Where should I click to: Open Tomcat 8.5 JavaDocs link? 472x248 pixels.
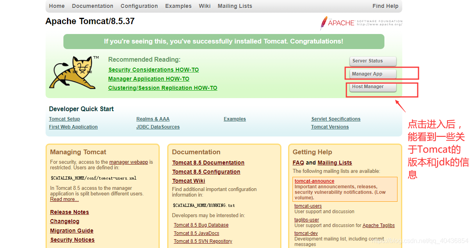pyautogui.click(x=196, y=233)
